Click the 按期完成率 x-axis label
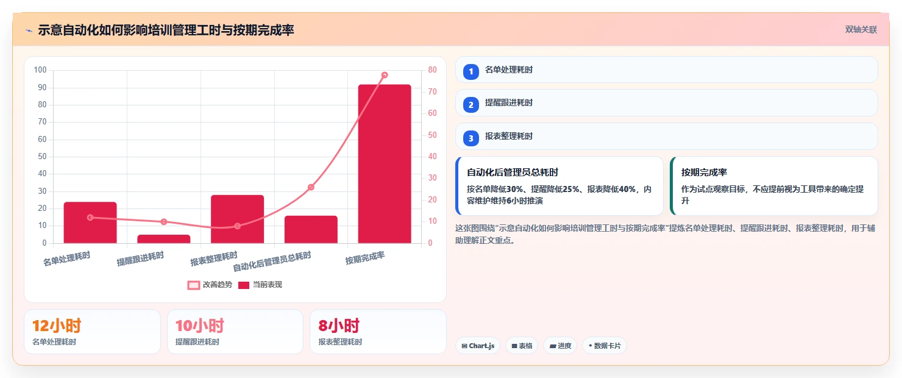Image resolution: width=902 pixels, height=378 pixels. [365, 258]
